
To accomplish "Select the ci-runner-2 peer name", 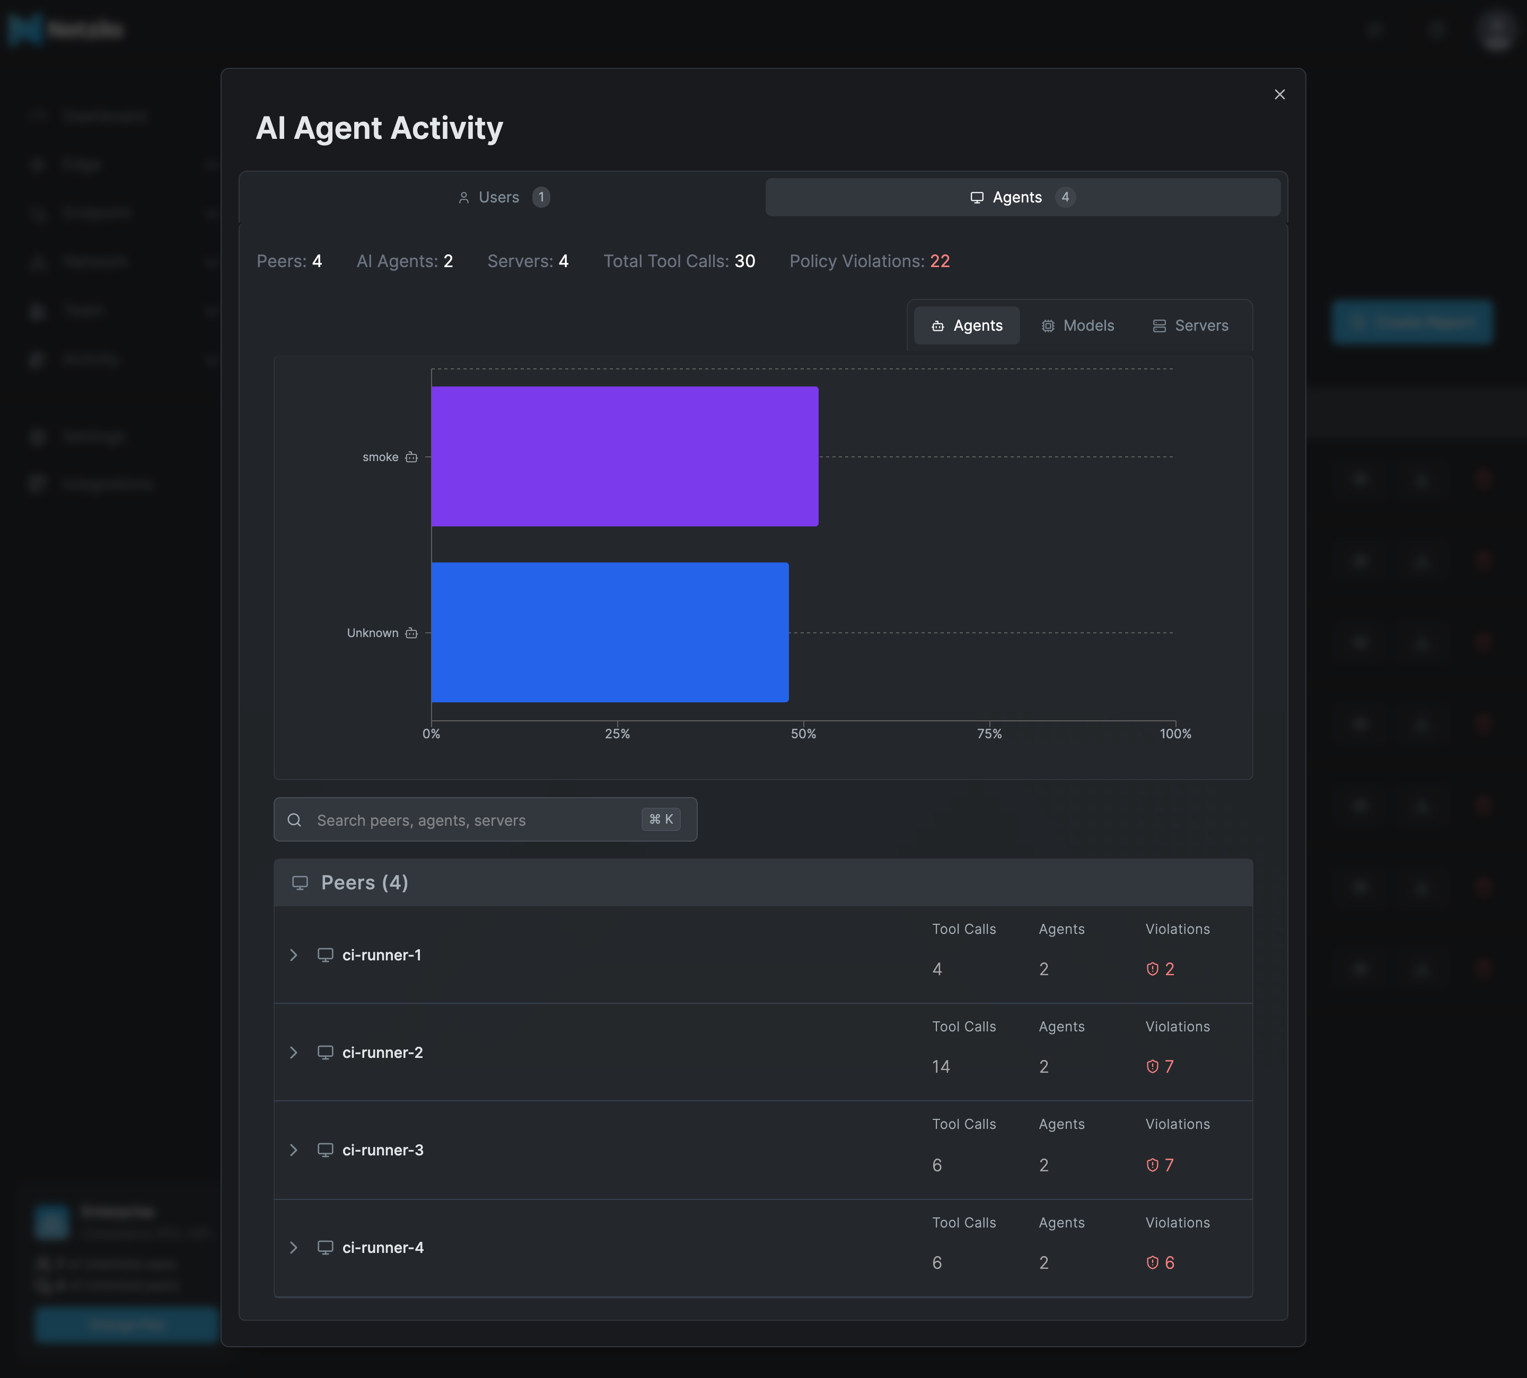I will coord(382,1053).
